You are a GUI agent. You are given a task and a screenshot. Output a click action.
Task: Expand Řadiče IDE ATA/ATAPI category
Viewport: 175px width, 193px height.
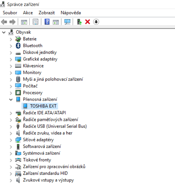pos(11,113)
